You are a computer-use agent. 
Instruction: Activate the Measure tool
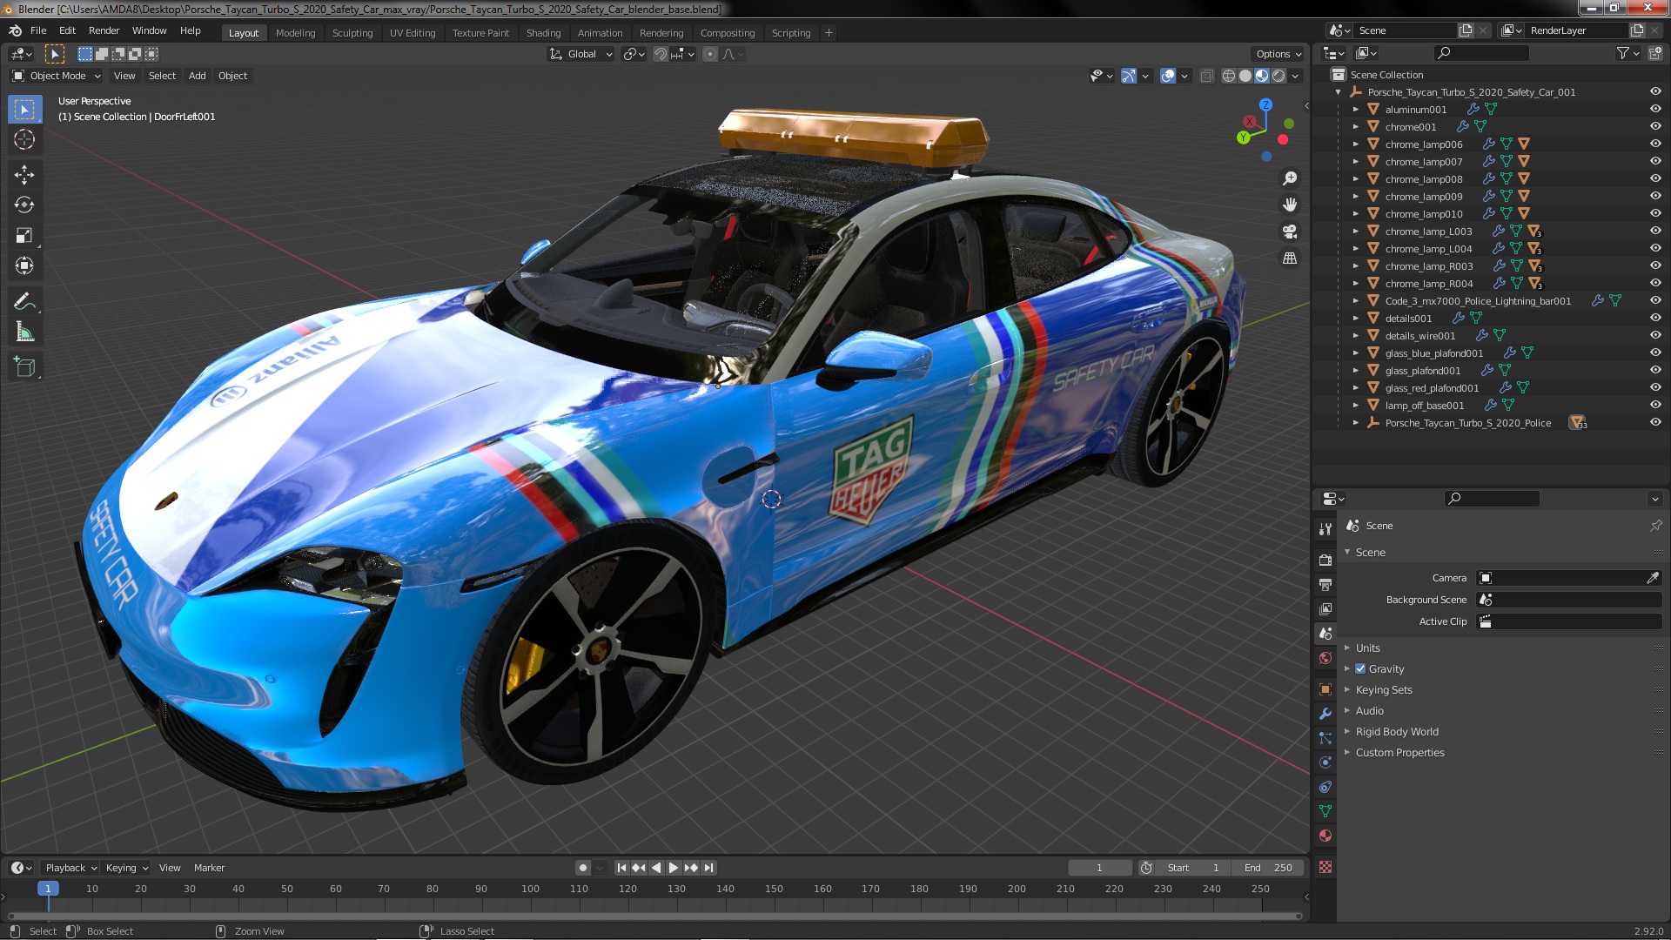(x=24, y=332)
